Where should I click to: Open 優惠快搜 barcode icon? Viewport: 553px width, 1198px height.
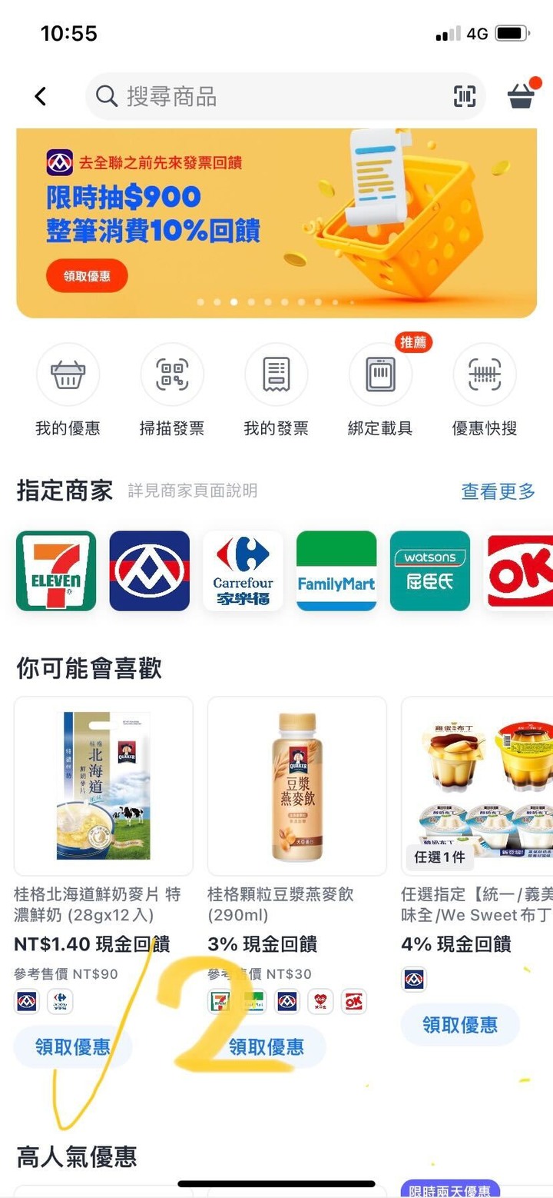485,374
